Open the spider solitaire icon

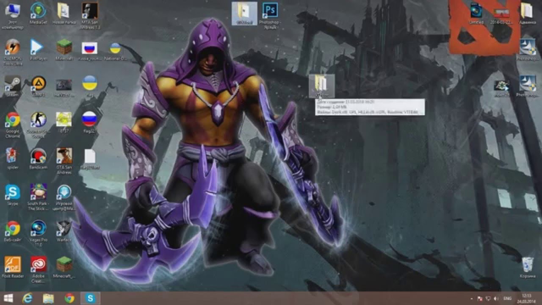pos(12,158)
